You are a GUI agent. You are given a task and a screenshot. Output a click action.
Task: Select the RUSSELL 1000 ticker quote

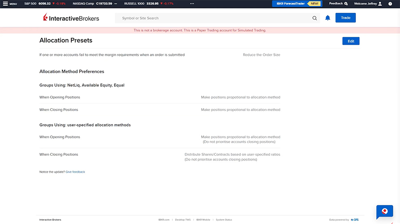pos(149,4)
